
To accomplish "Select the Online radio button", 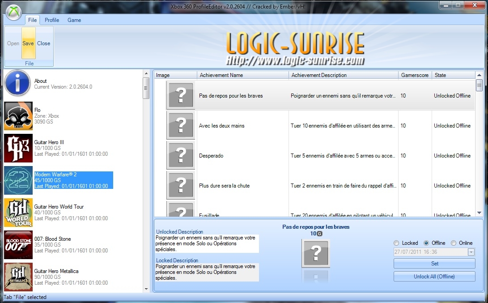I will (x=454, y=243).
